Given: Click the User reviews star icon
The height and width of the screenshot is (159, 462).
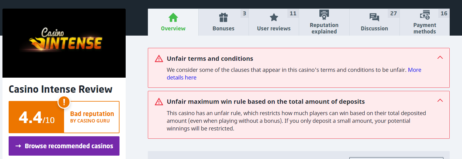Looking at the screenshot, I should coord(274,17).
